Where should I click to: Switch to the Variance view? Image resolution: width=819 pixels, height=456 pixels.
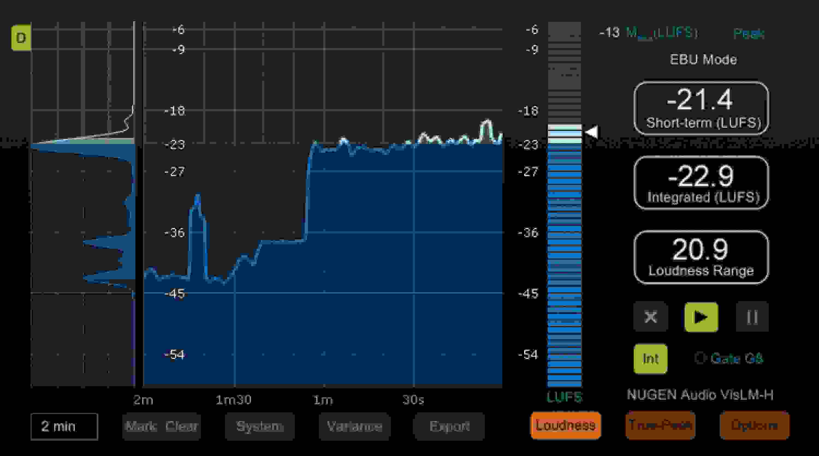(356, 426)
